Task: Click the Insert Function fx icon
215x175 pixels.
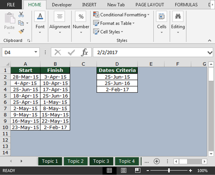Action: point(84,52)
